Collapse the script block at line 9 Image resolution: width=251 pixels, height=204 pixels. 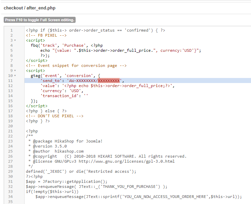(x=15, y=71)
